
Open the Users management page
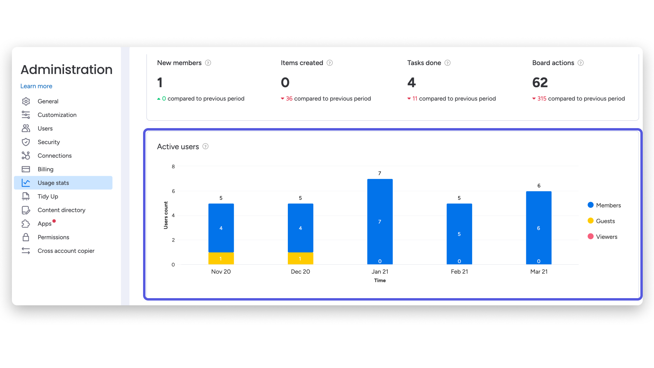(x=63, y=128)
